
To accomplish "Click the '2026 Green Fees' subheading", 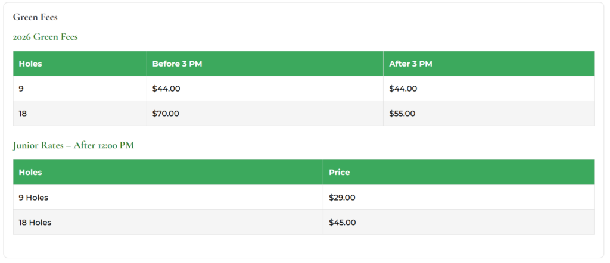I will click(x=45, y=37).
